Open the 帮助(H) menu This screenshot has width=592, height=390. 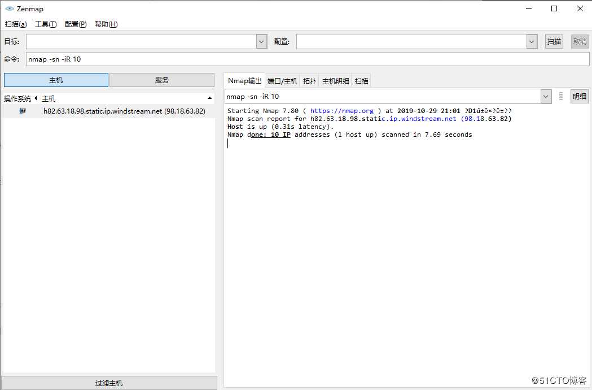pos(106,24)
